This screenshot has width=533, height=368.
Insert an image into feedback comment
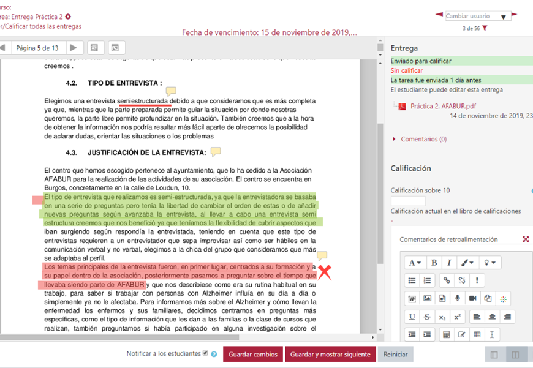[x=427, y=299]
